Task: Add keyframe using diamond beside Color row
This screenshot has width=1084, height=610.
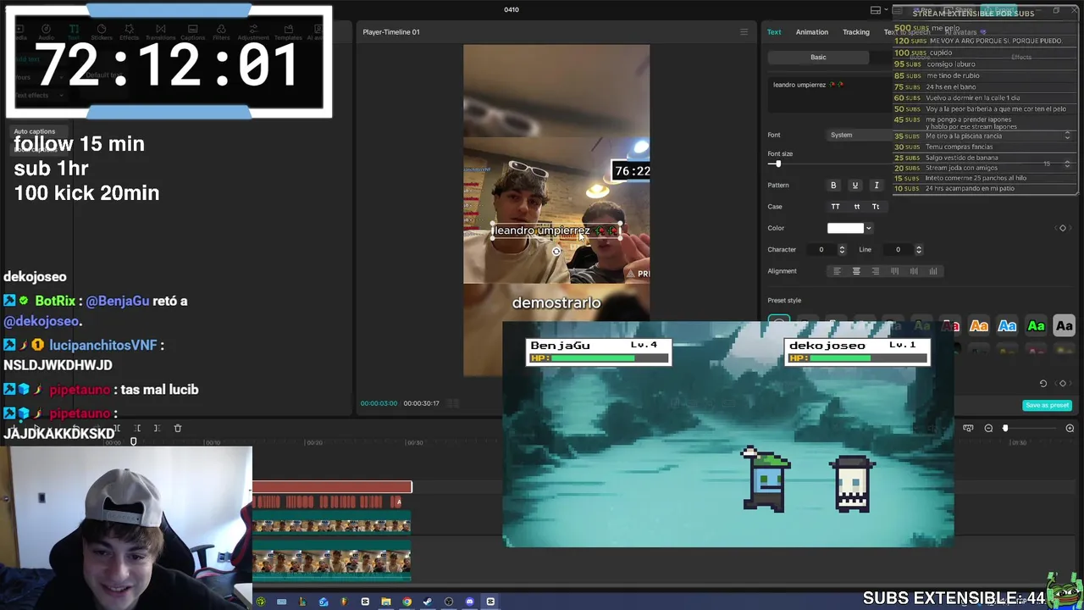Action: [x=1063, y=228]
